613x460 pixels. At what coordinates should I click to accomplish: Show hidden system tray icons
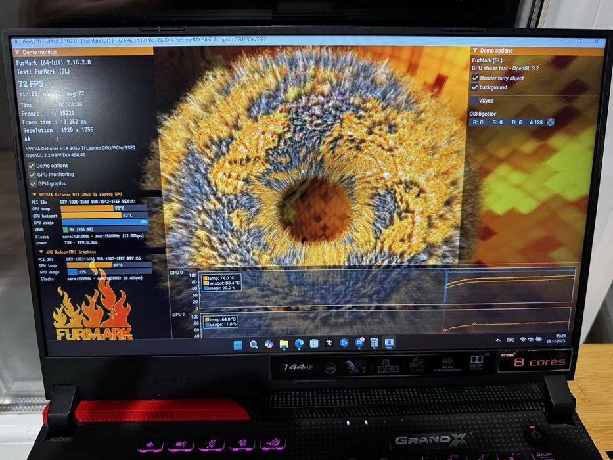click(498, 340)
